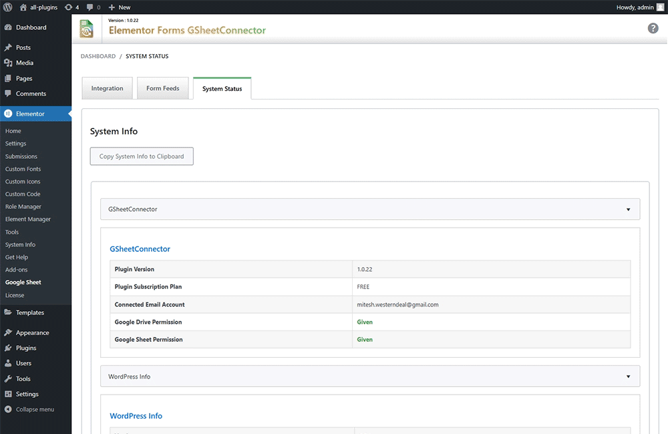Click the comments bubble icon in admin bar

click(90, 7)
